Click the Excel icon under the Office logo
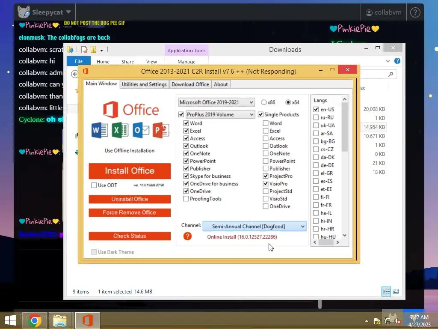Image resolution: width=438 pixels, height=329 pixels. point(120,130)
